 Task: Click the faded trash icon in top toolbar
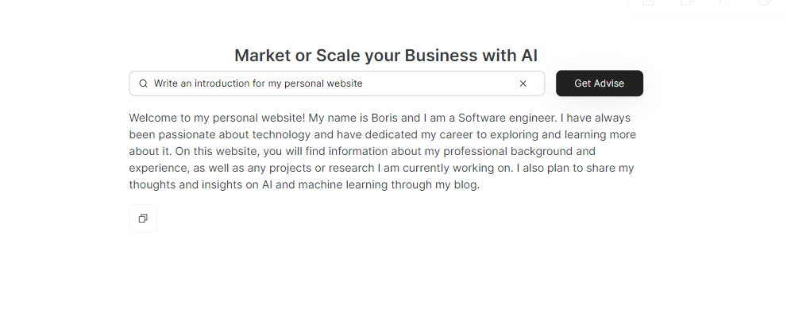649,2
